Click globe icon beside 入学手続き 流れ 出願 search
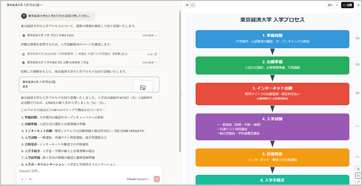 (23, 62)
